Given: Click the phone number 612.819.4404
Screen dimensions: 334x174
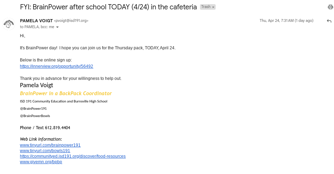Looking at the screenshot, I should point(58,128).
